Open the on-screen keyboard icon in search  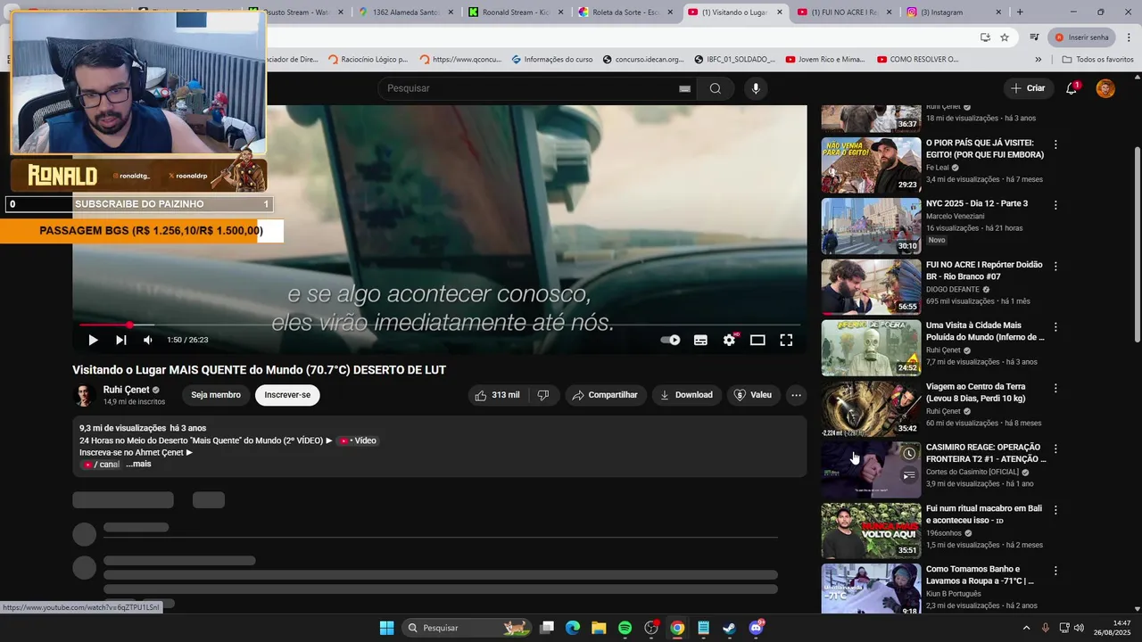pyautogui.click(x=684, y=88)
